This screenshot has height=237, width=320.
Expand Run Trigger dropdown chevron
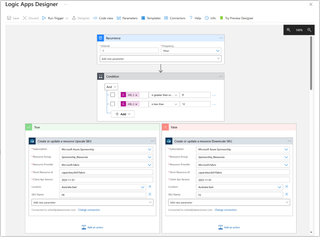pyautogui.click(x=67, y=18)
